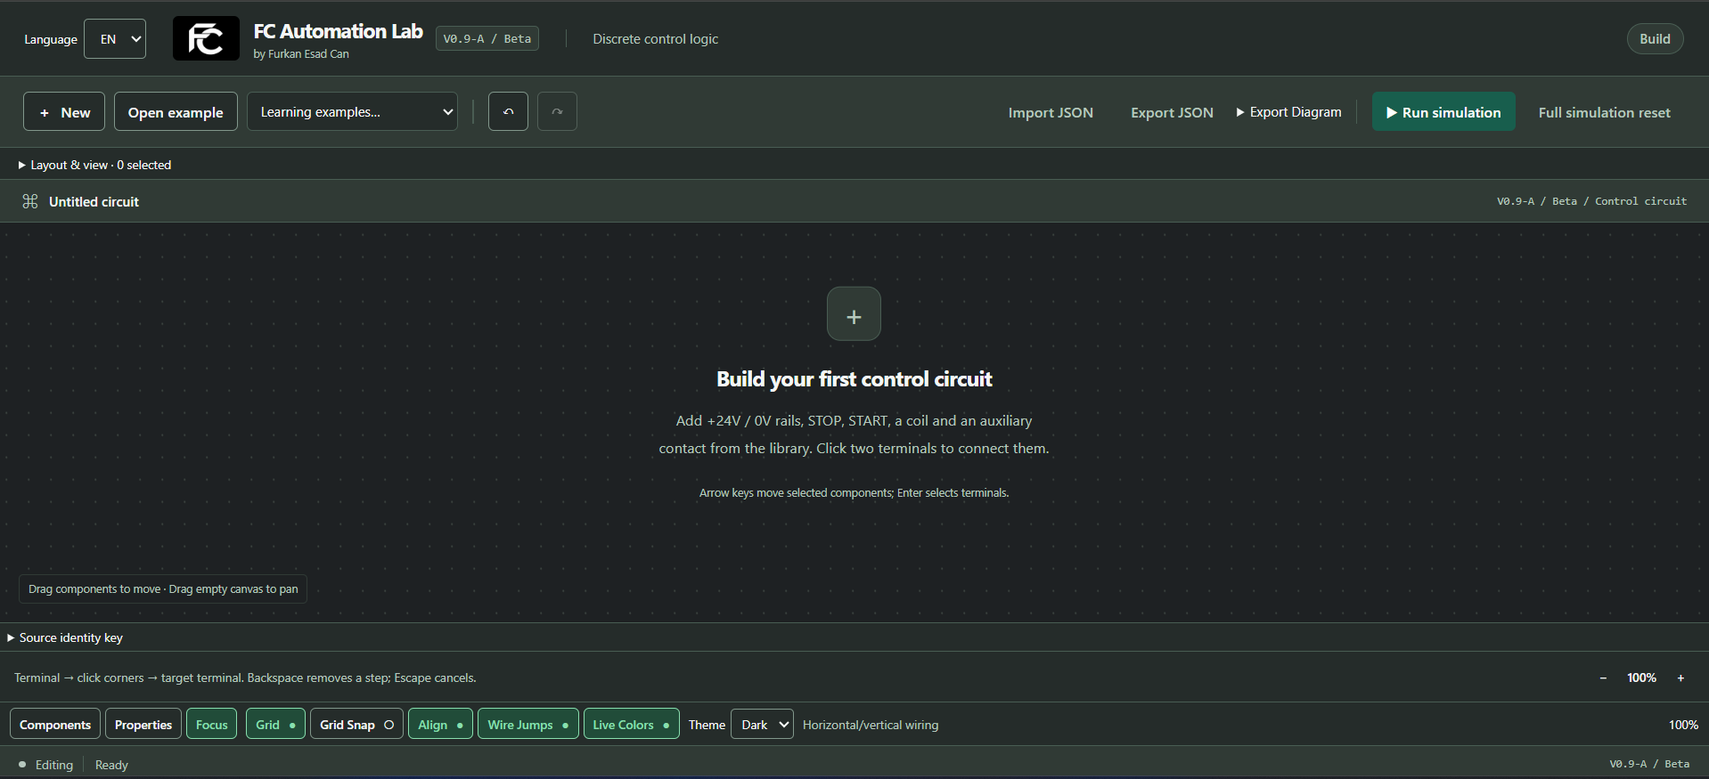Click the redo arrow button

coord(557,111)
